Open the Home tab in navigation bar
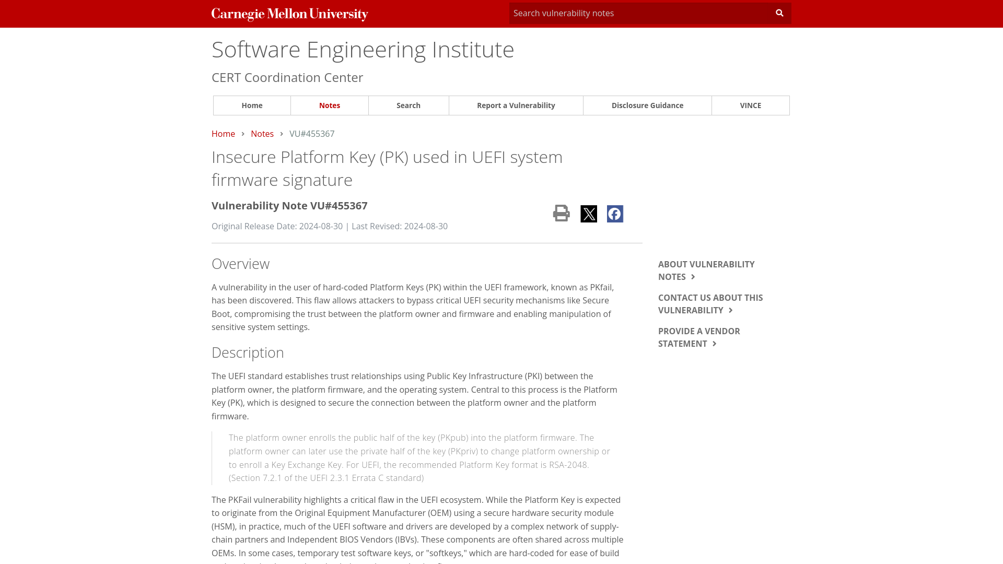The image size is (1003, 564). pyautogui.click(x=252, y=105)
